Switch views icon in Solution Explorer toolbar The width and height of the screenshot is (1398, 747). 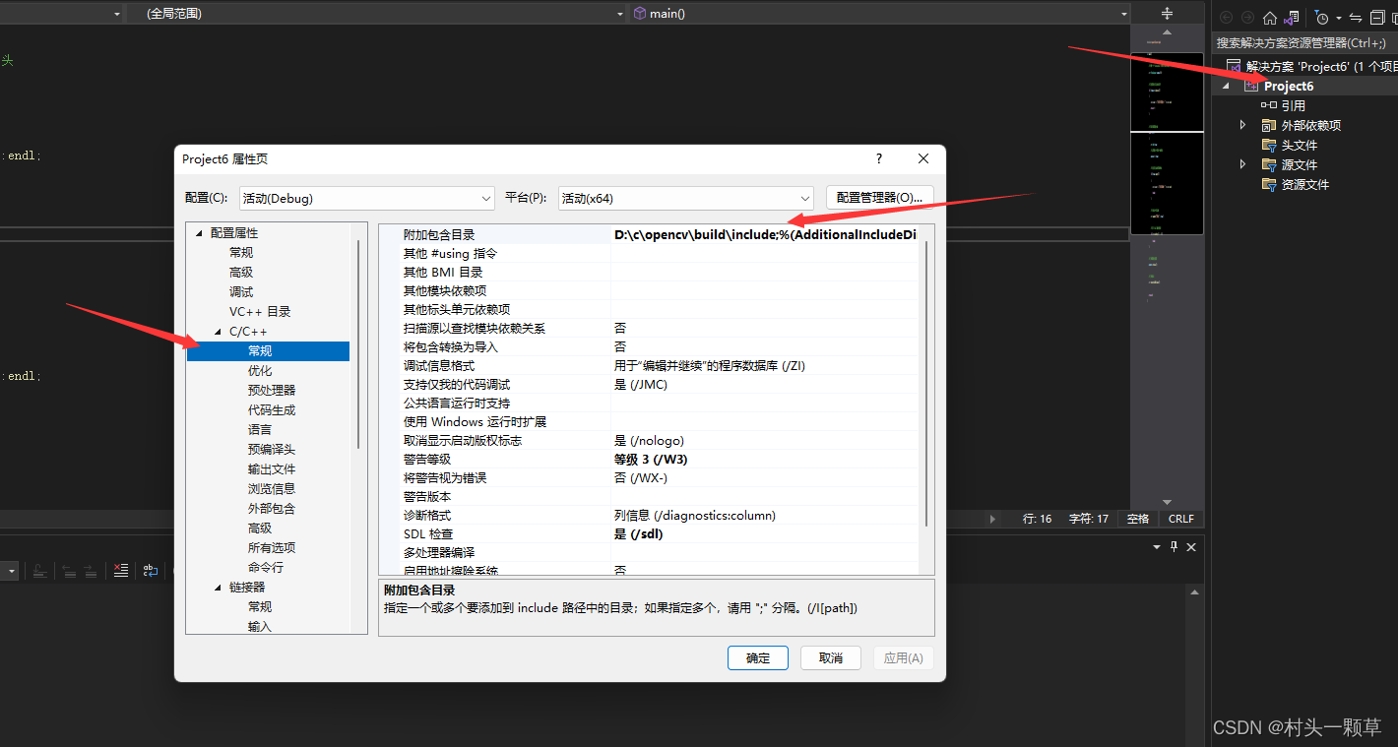coord(1292,18)
